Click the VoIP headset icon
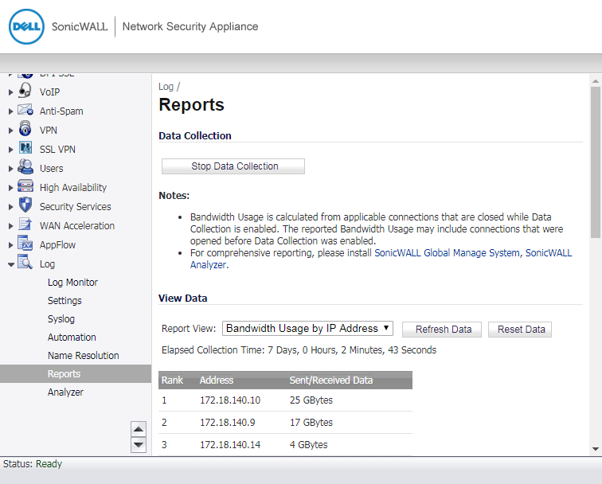 coord(25,91)
